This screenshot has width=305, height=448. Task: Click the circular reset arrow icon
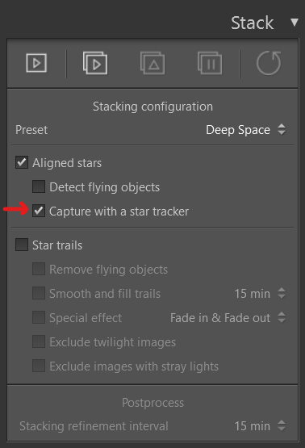coord(269,63)
